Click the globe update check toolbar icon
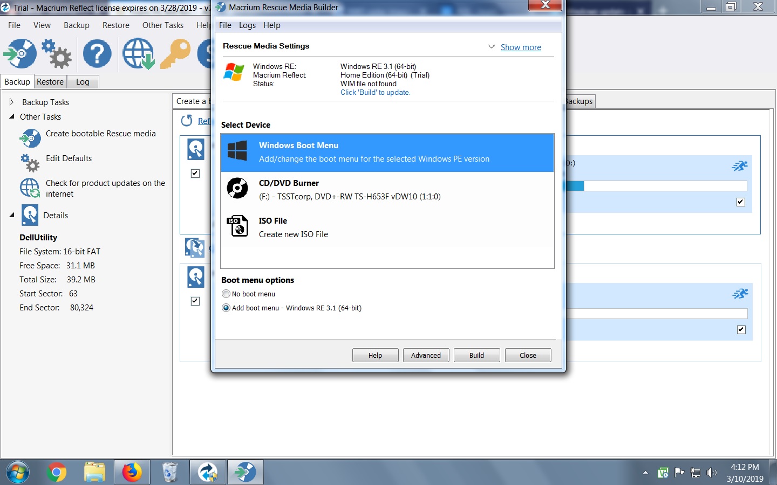Viewport: 777px width, 485px height. pos(138,53)
